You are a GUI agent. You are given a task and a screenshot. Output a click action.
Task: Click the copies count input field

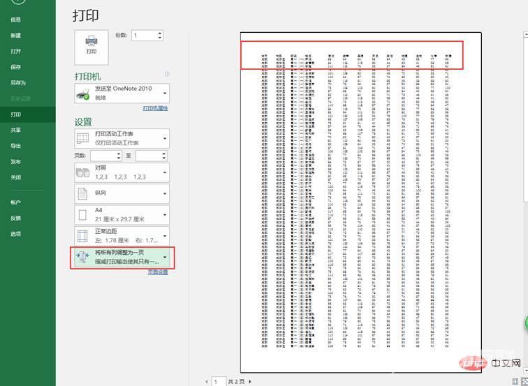coord(144,36)
